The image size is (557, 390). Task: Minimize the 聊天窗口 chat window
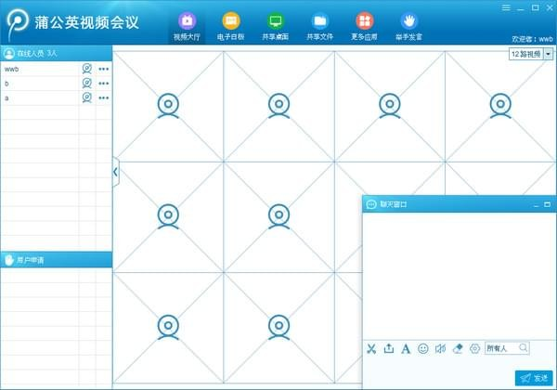537,205
